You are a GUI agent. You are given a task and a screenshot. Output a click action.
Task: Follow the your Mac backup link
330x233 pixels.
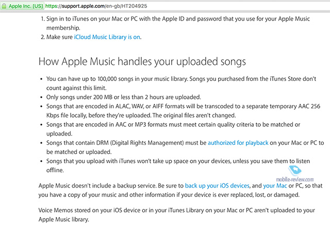(x=275, y=186)
